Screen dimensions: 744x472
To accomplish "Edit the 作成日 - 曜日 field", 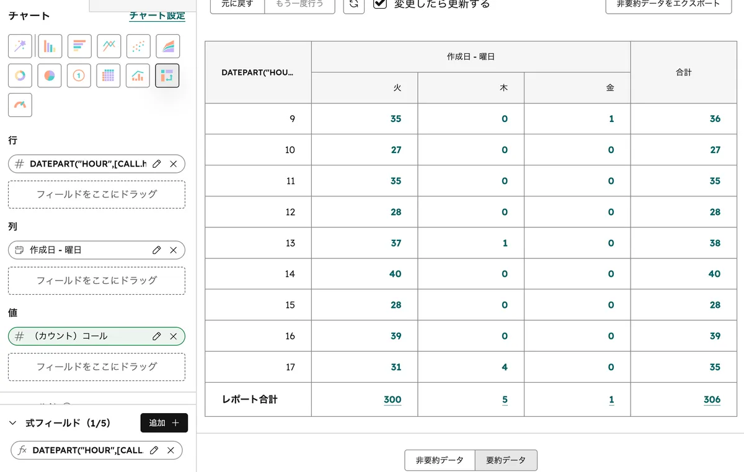I will coord(157,250).
